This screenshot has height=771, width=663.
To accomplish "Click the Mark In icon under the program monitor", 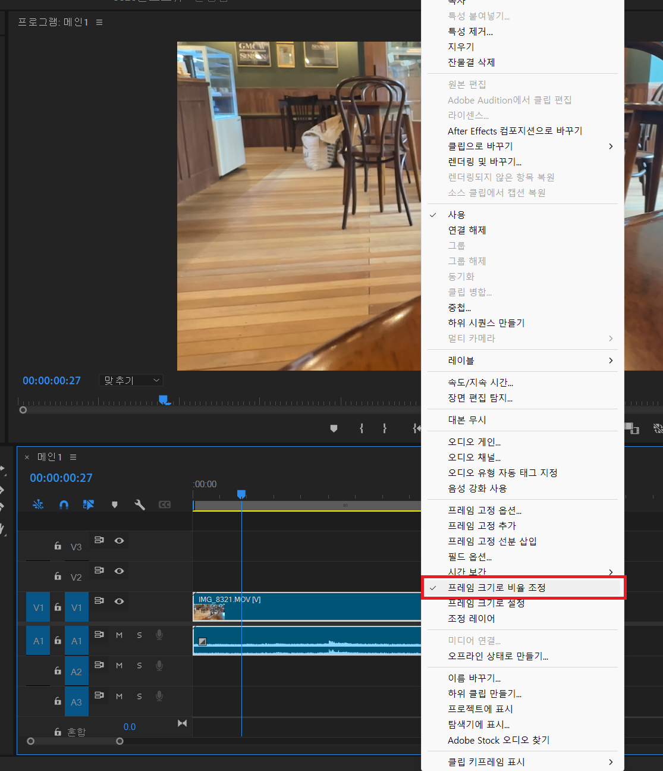I will coord(361,428).
